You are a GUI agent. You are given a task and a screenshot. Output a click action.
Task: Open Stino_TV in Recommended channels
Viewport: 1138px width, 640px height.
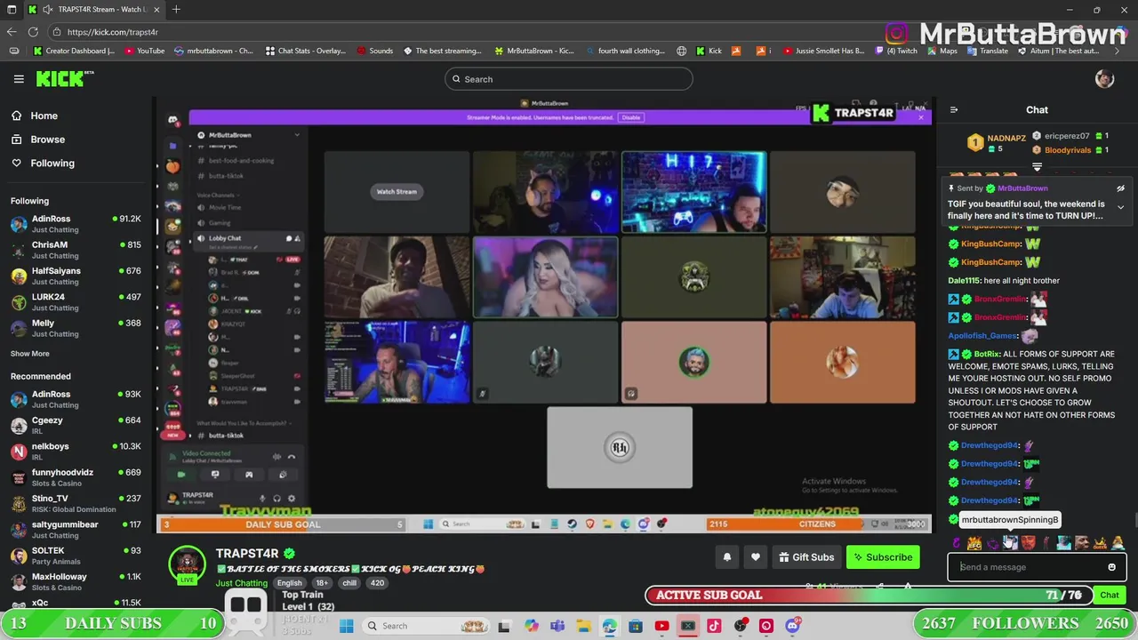(x=76, y=503)
